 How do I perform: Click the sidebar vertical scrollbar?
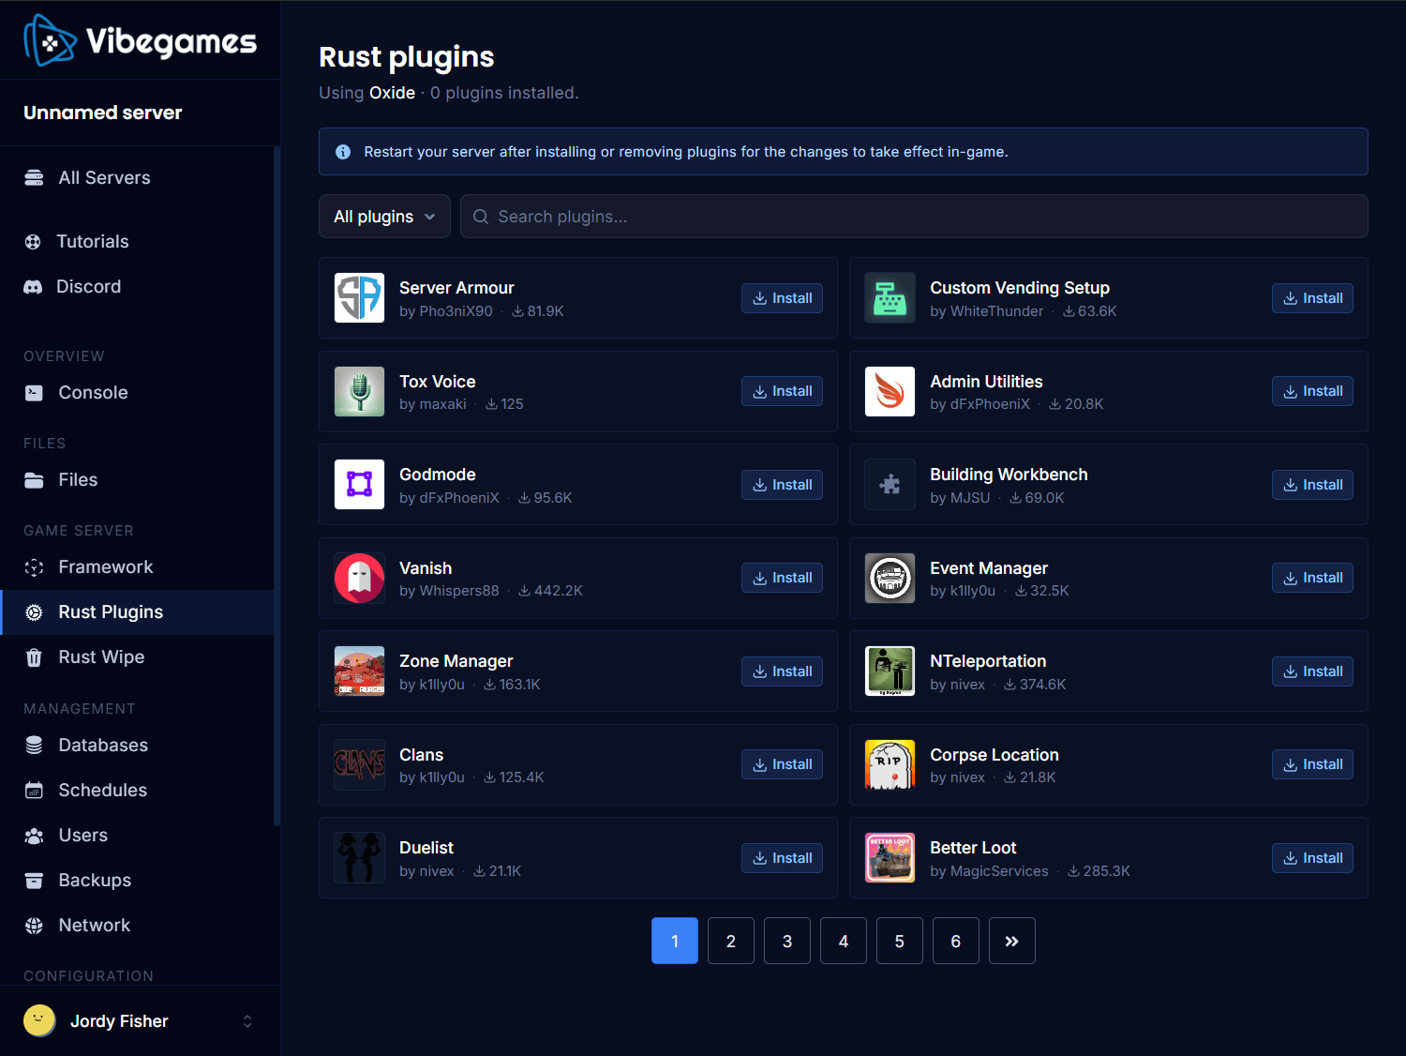coord(277,486)
